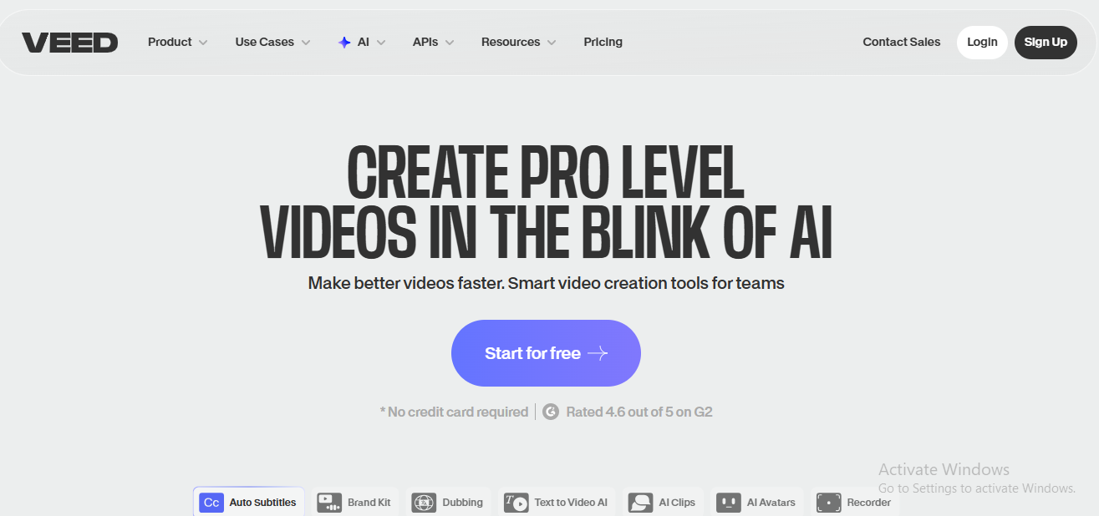Select the Auto Subtitles CC icon
Screen dimensions: 1099x516
211,503
